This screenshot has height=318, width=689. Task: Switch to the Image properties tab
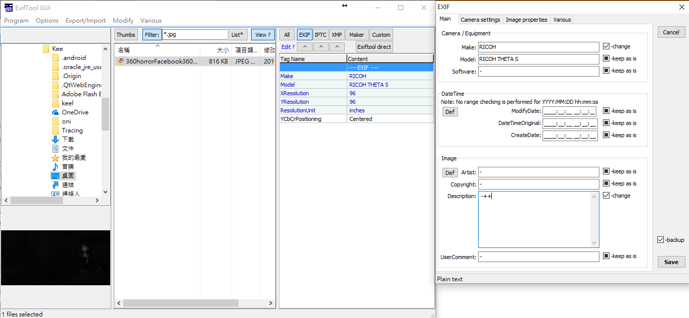(x=526, y=20)
